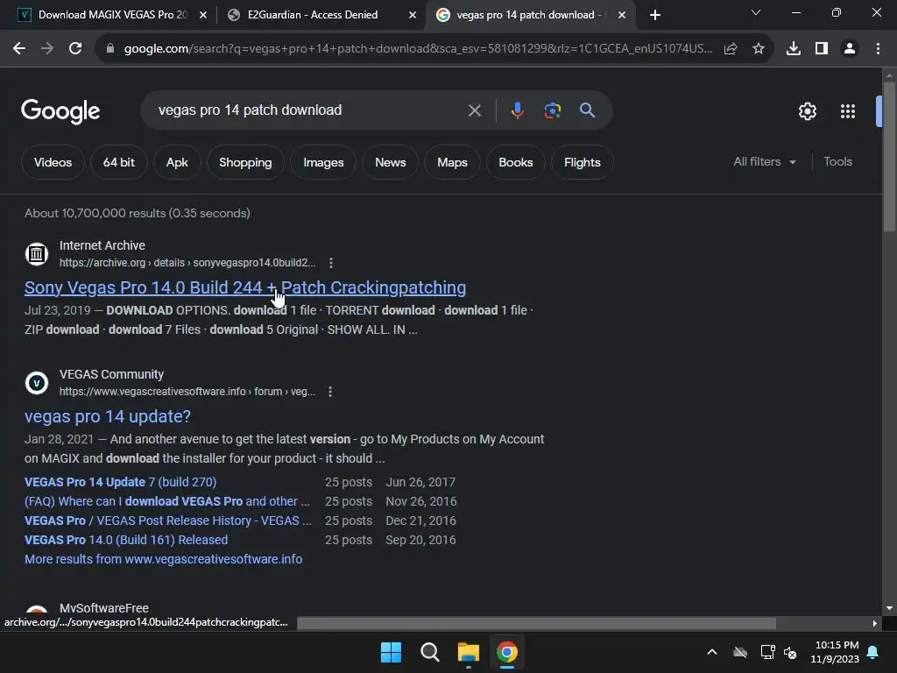
Task: Open Windows taskbar search
Action: pyautogui.click(x=429, y=652)
